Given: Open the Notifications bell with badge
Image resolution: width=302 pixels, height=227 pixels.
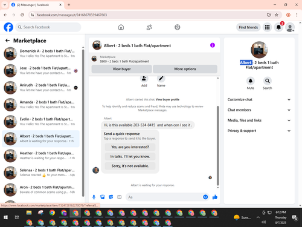Looking at the screenshot, I should (x=278, y=27).
